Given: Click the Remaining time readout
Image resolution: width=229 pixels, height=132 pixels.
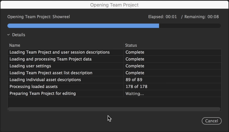Looking at the screenshot, I should 202,17.
